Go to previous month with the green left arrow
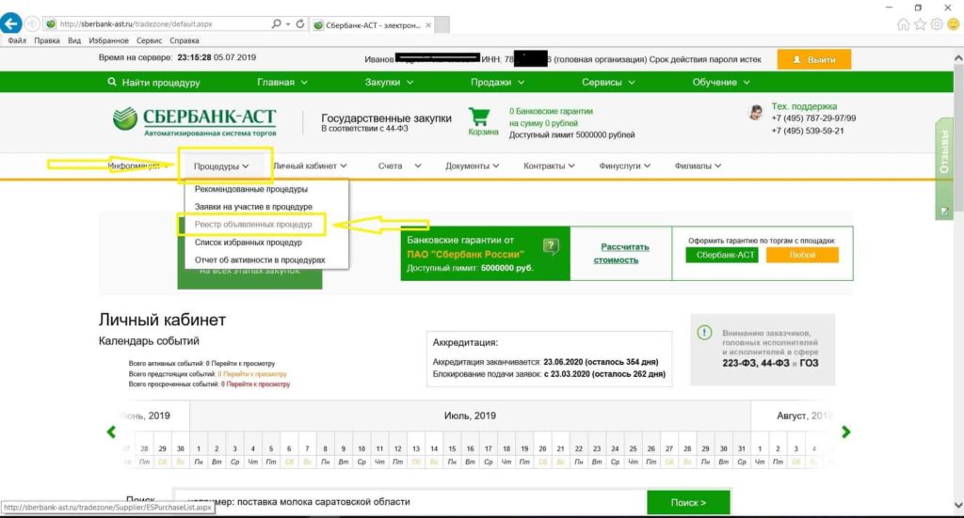The width and height of the screenshot is (964, 518). click(111, 432)
